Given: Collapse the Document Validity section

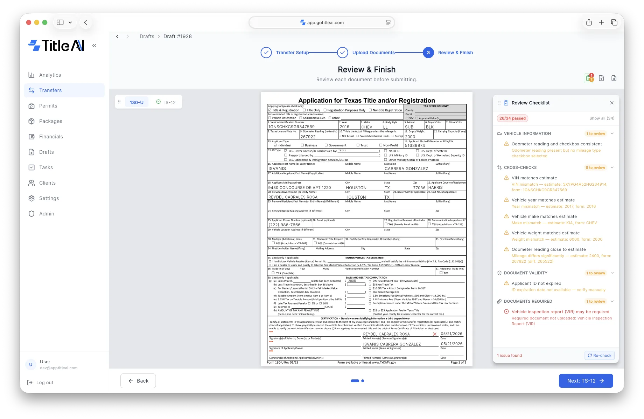Looking at the screenshot, I should point(612,273).
